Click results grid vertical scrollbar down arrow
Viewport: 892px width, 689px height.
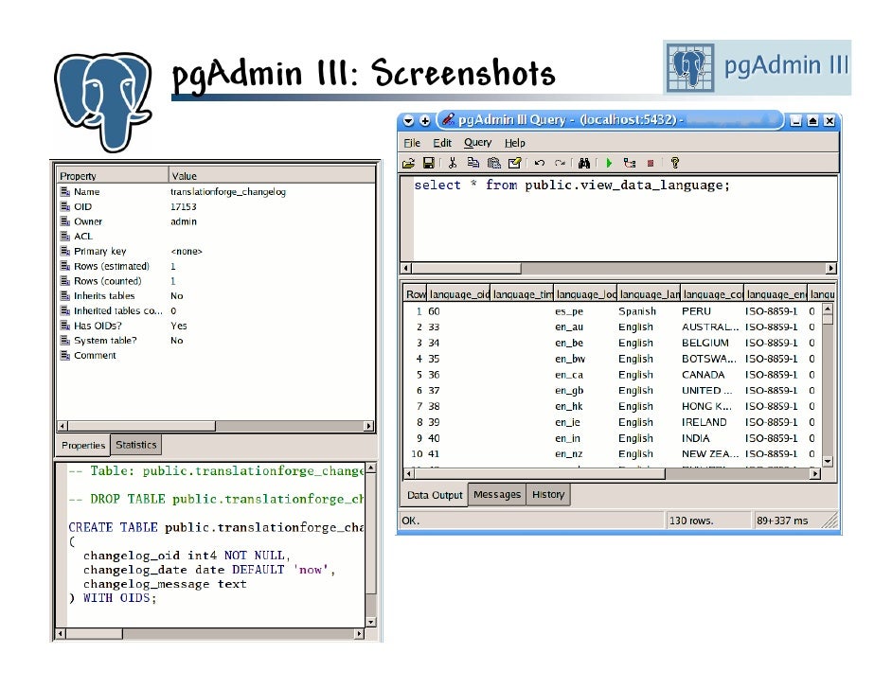[x=828, y=461]
